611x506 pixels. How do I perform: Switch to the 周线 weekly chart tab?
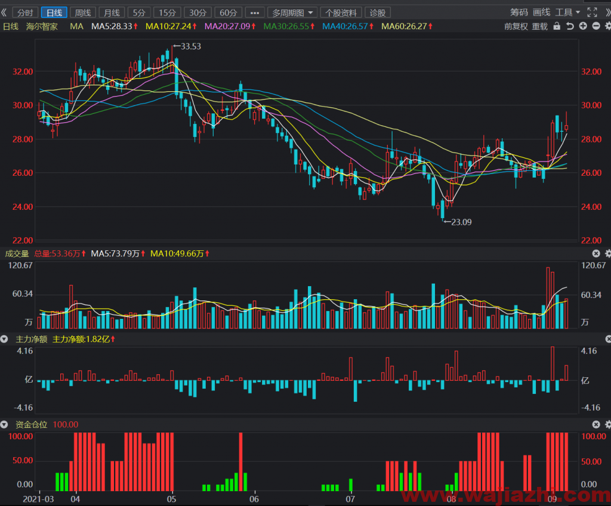tap(83, 13)
